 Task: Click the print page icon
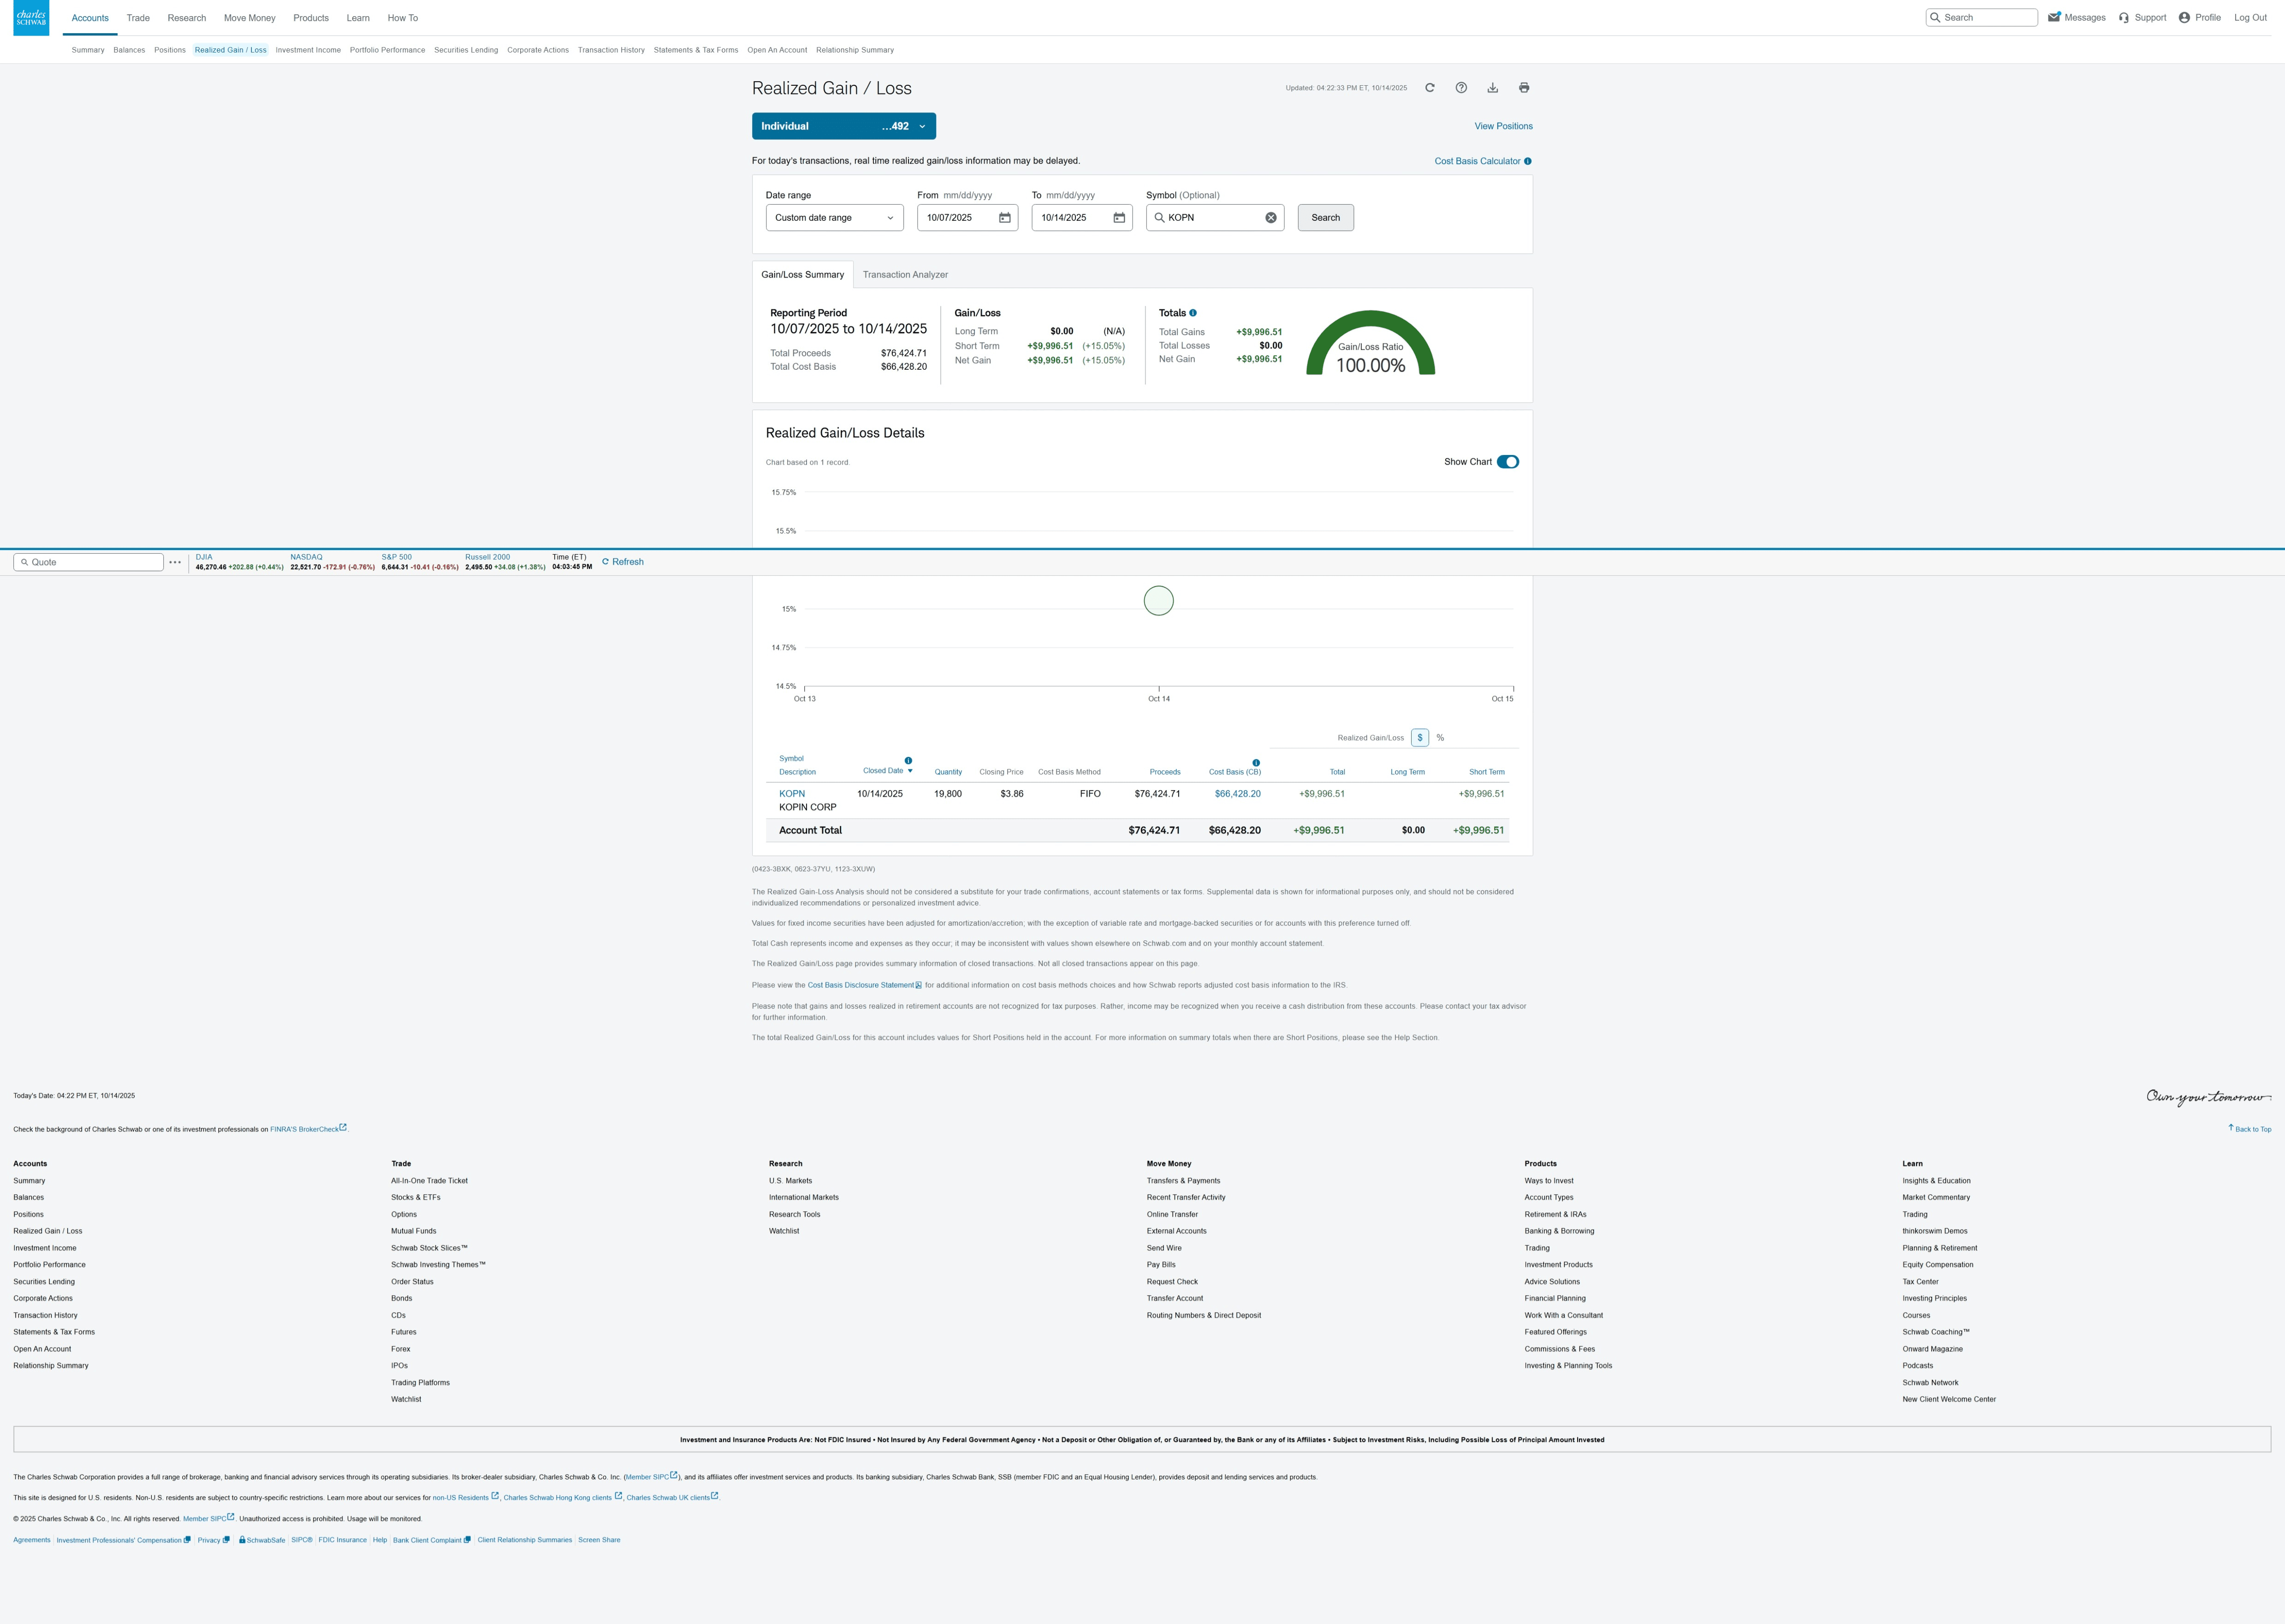pyautogui.click(x=1524, y=88)
